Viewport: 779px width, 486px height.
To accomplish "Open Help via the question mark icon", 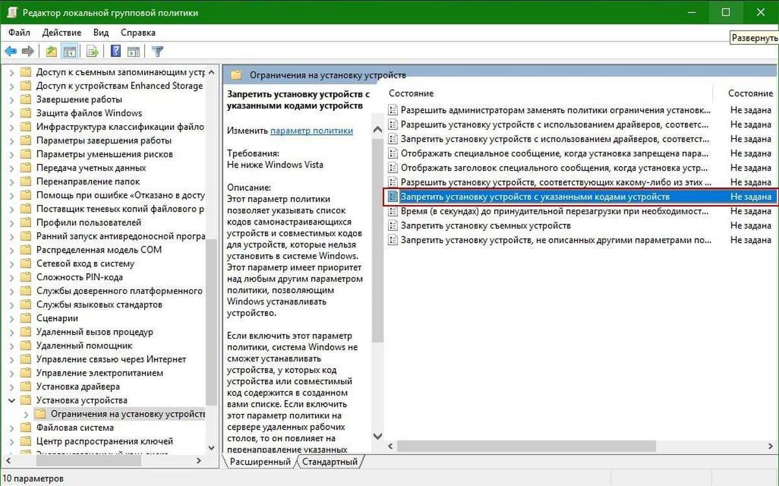I will tap(116, 51).
